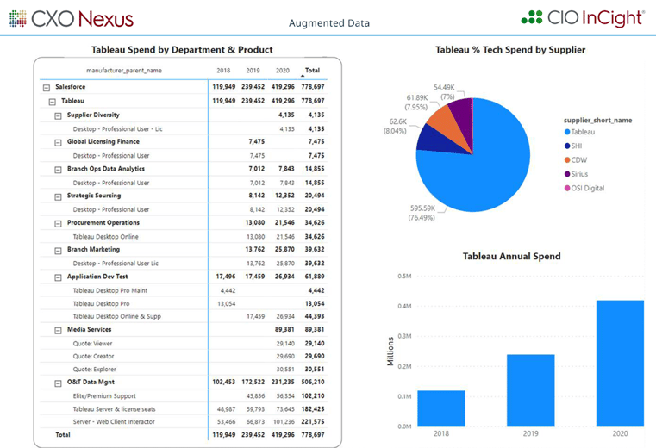This screenshot has height=448, width=656.
Task: Collapse the O&T Data Mgnt group
Action: click(58, 382)
